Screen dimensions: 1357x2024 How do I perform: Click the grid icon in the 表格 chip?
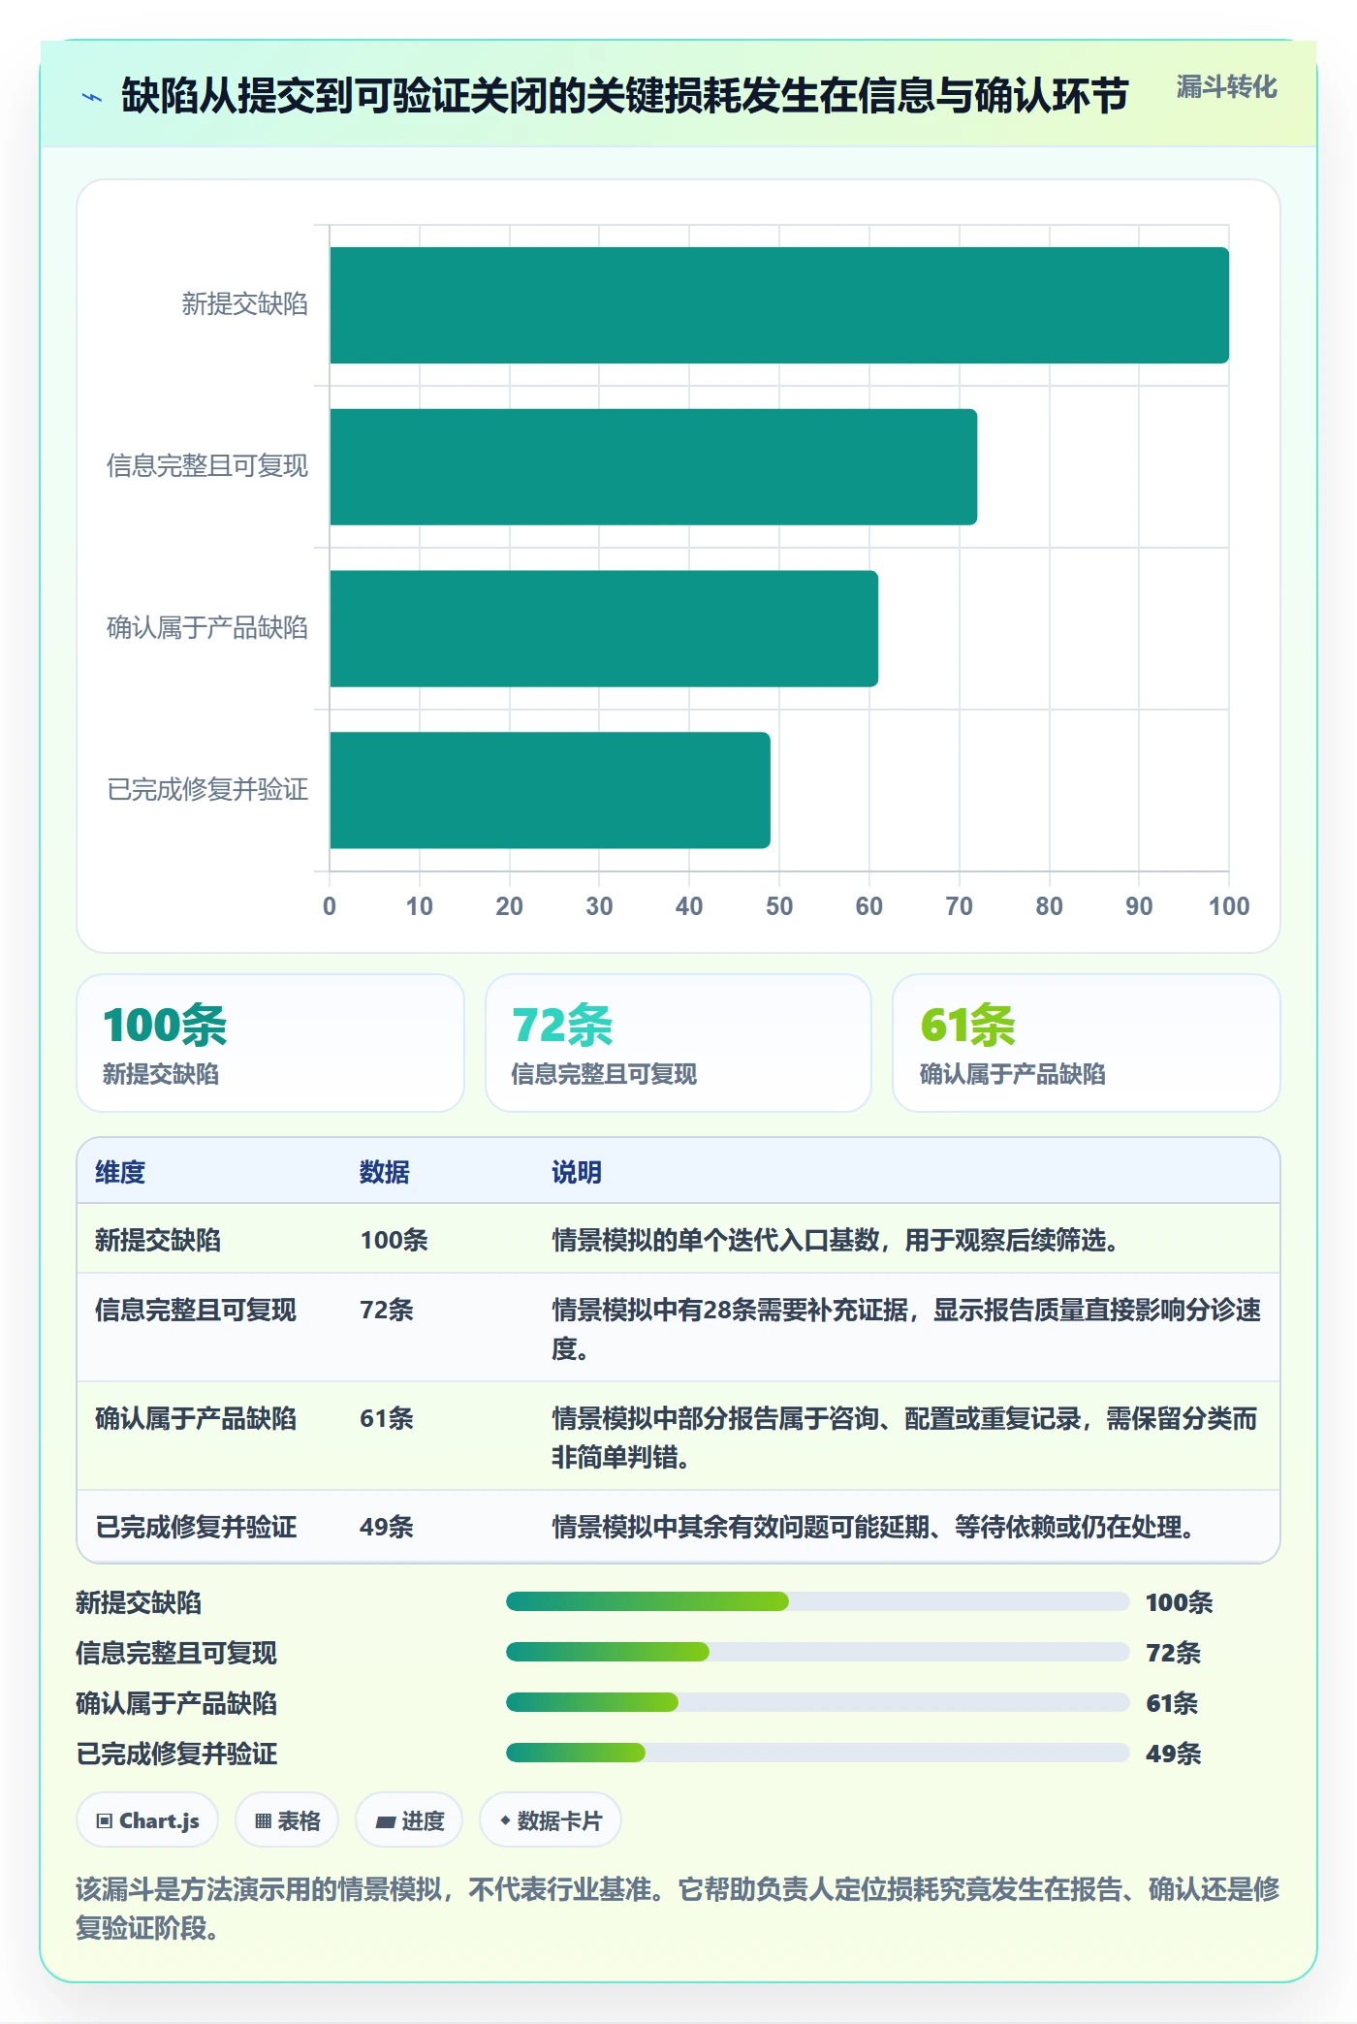tap(263, 1820)
